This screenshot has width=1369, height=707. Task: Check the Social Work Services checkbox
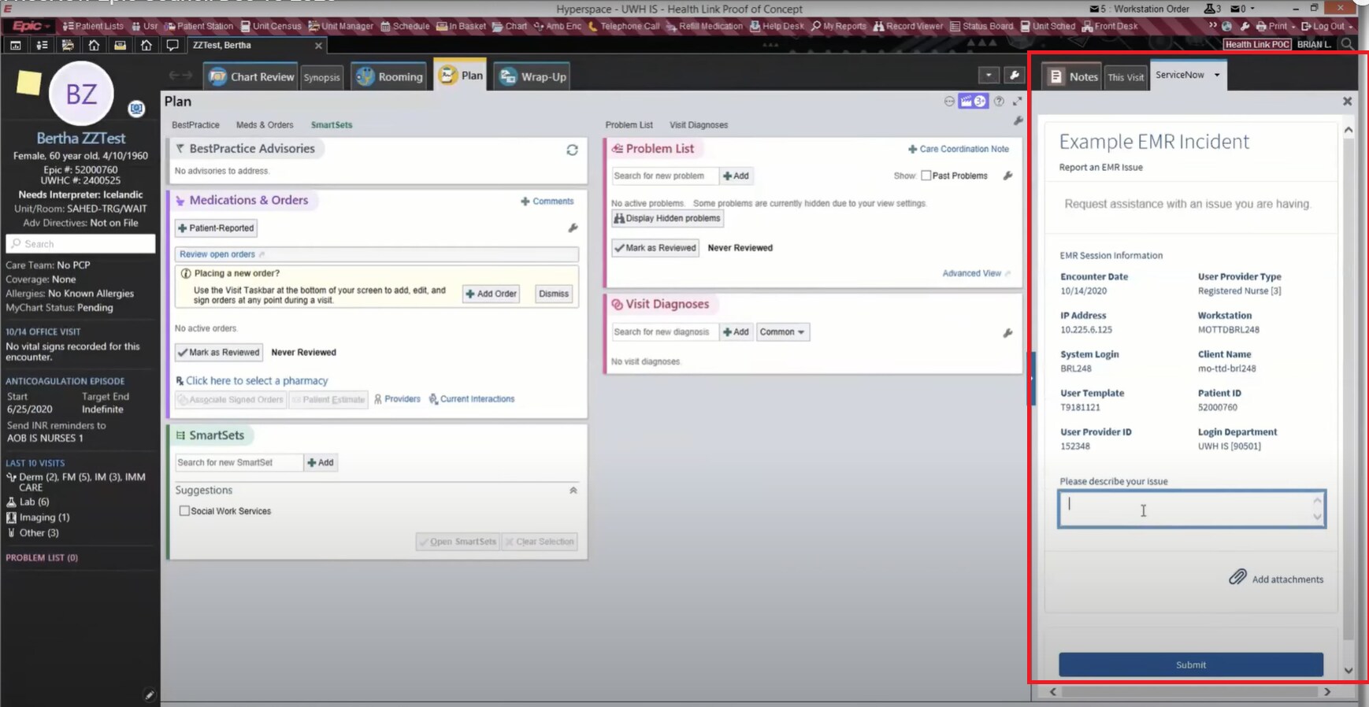point(184,511)
